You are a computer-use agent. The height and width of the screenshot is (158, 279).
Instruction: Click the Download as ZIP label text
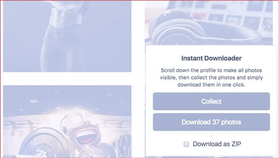217,144
